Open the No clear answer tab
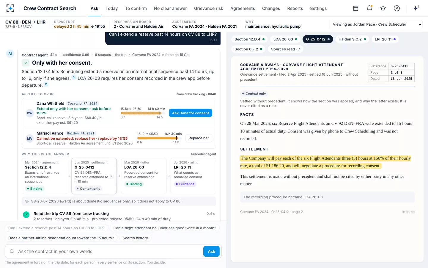Screen dimensions: 428x268 coord(170,8)
